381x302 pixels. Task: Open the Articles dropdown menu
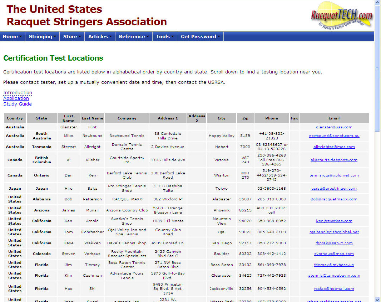tap(100, 36)
